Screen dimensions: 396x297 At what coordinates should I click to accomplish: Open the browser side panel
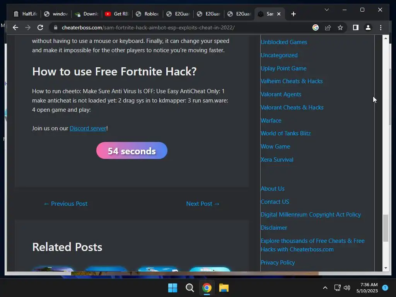pos(356,27)
